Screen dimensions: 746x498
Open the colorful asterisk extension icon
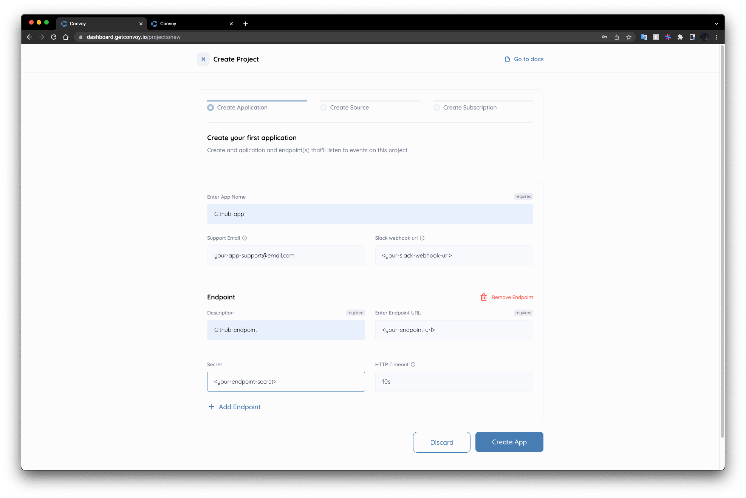click(668, 37)
